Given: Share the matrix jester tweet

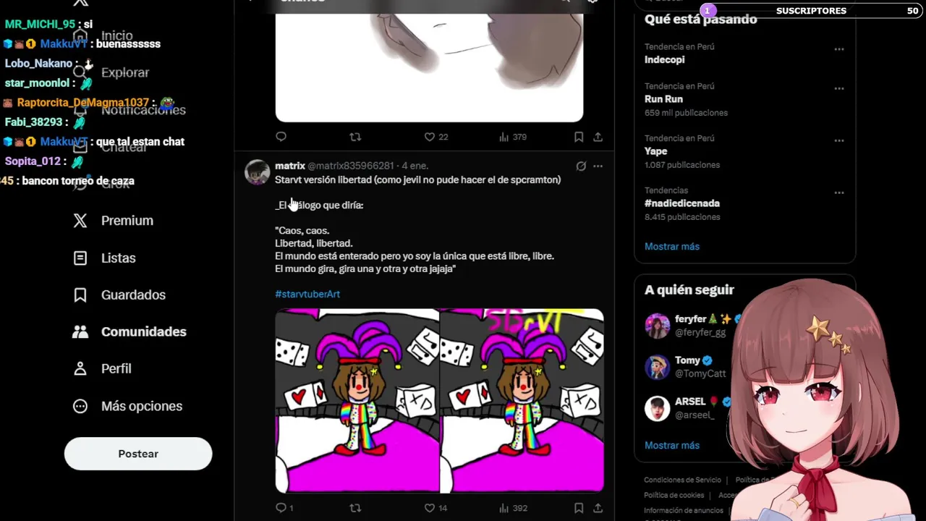Looking at the screenshot, I should click(x=598, y=508).
